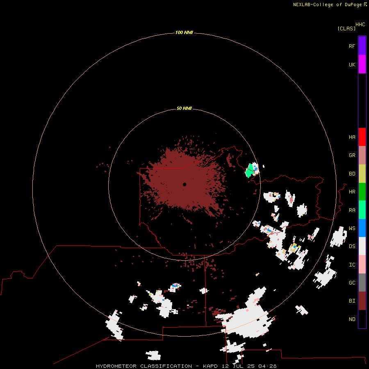Click the GC legend label
Image resolution: width=369 pixels, height=369 pixels.
tap(352, 283)
